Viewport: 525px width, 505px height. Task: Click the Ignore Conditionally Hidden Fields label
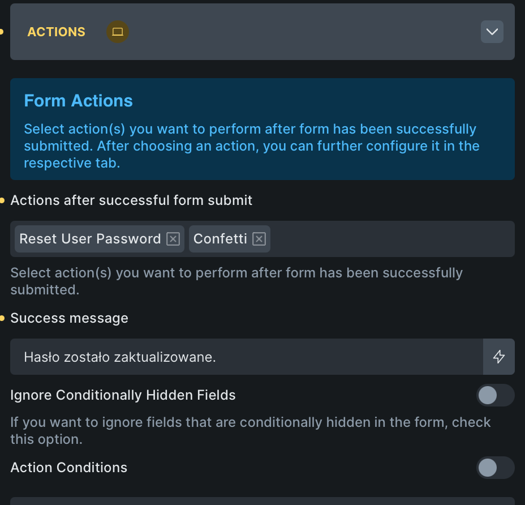pos(123,395)
